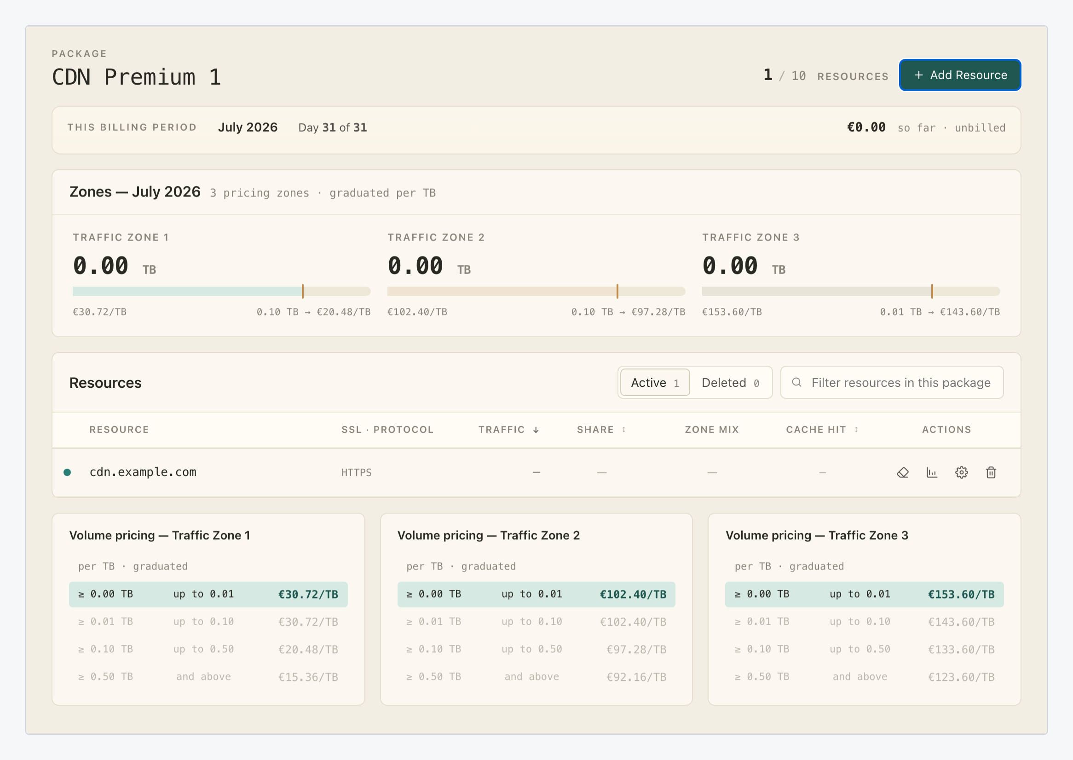Select highlighted €30.72/TB tier in Zone 1 pricing
Viewport: 1073px width, 760px height.
[x=208, y=594]
